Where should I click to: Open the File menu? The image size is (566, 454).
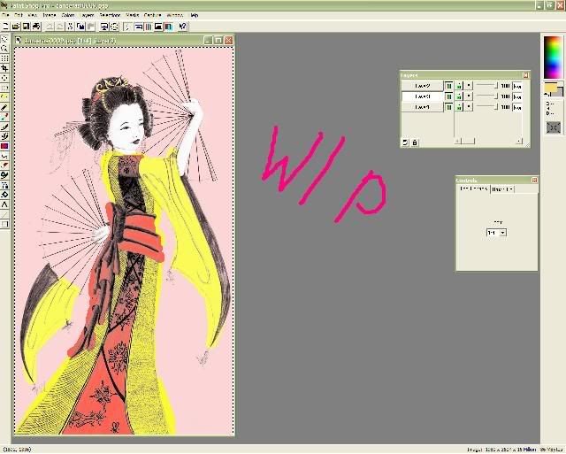[x=5, y=15]
